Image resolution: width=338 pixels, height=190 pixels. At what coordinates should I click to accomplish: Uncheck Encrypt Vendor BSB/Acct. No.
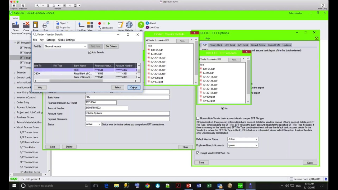(198, 153)
